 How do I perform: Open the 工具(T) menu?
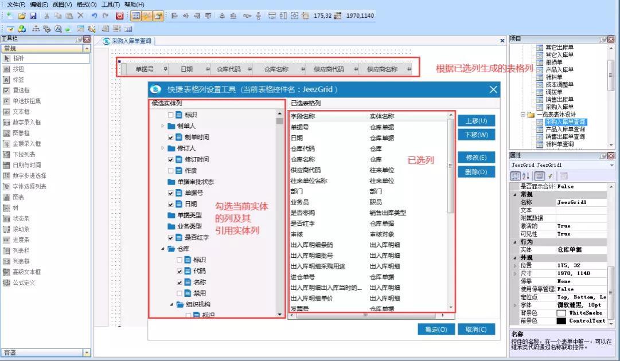pos(111,5)
